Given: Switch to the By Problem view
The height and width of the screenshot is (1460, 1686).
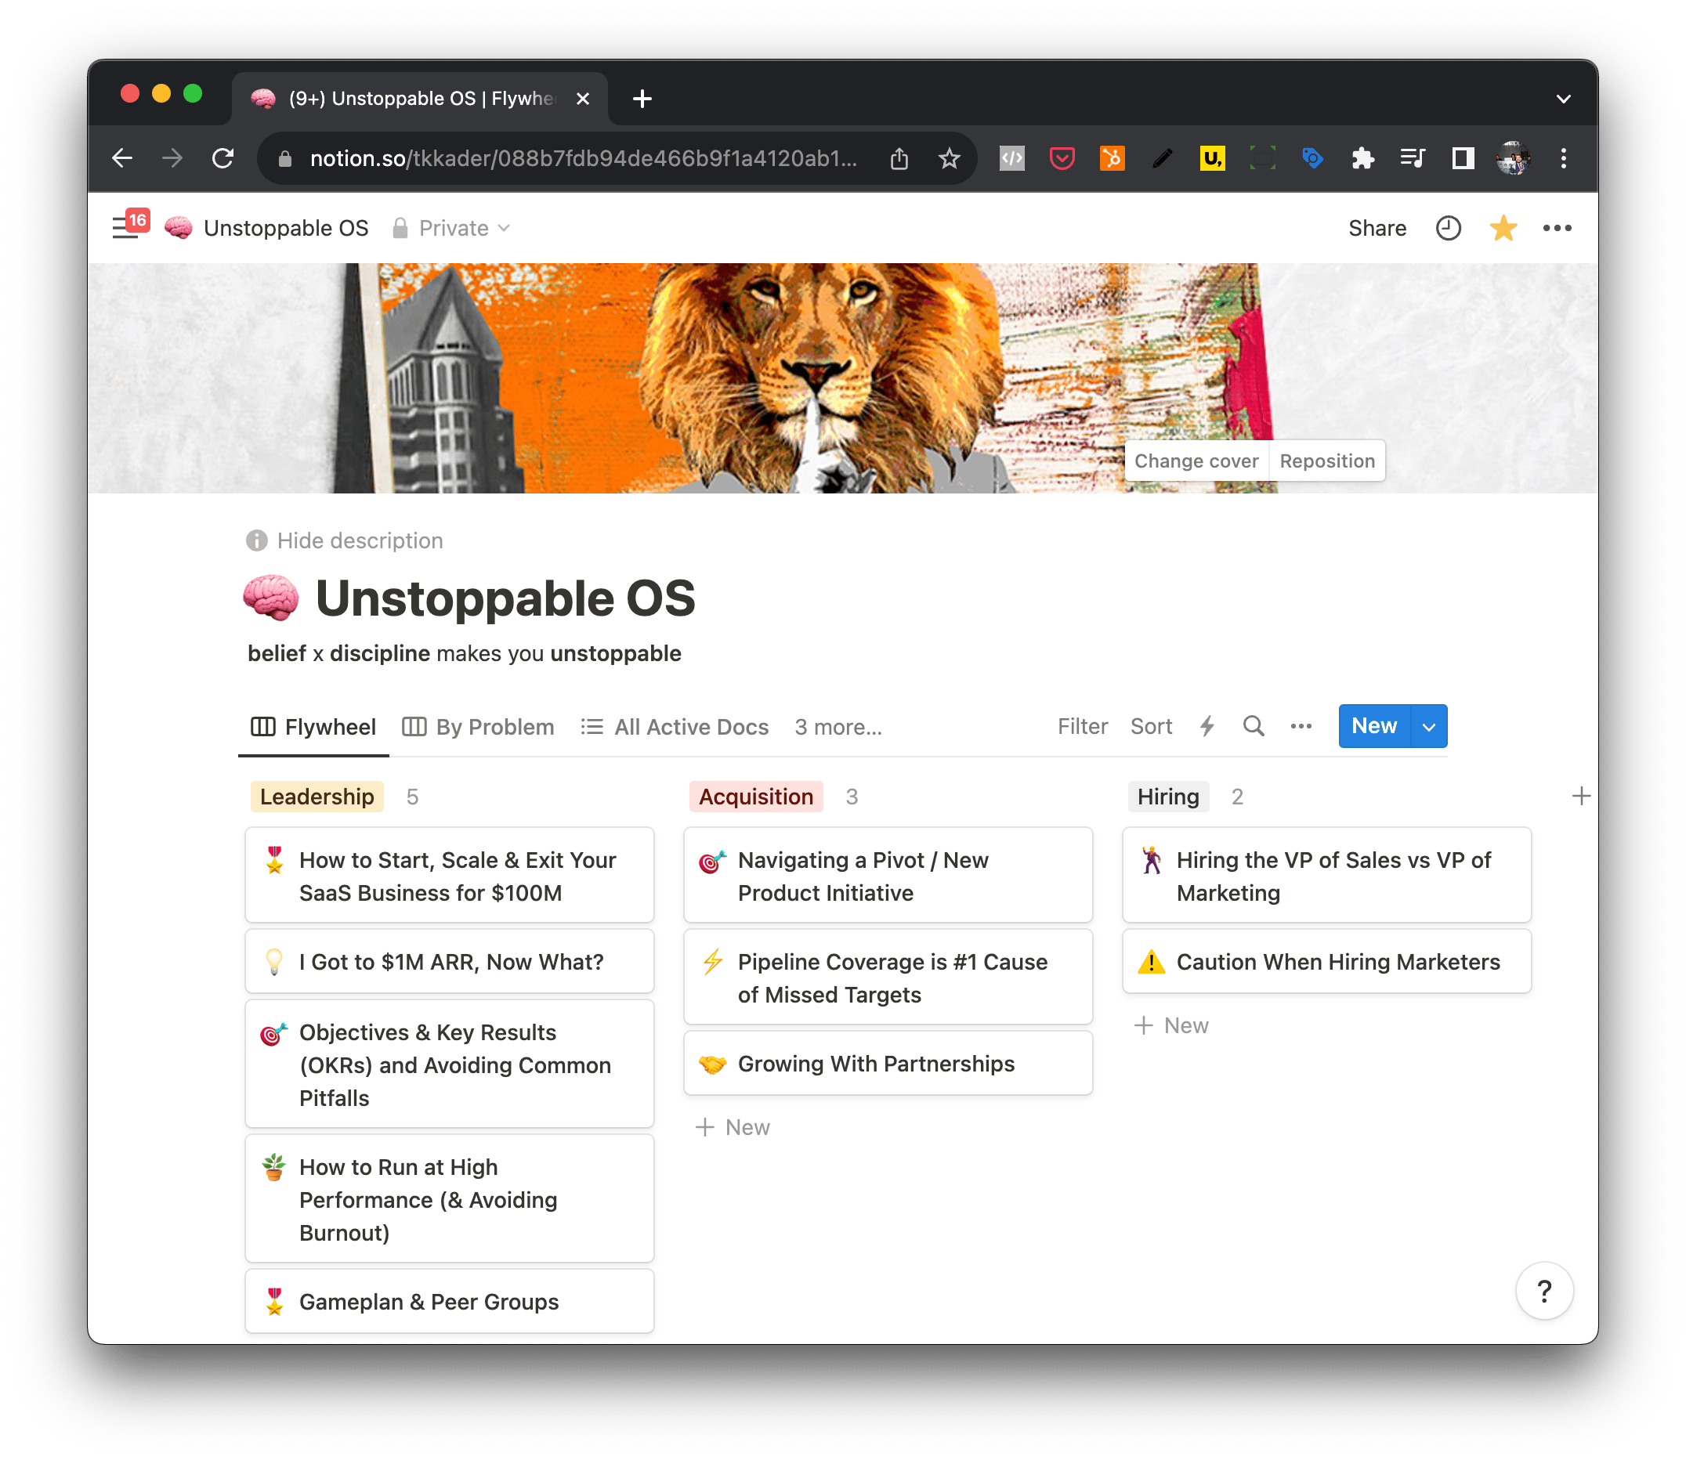Looking at the screenshot, I should (479, 727).
